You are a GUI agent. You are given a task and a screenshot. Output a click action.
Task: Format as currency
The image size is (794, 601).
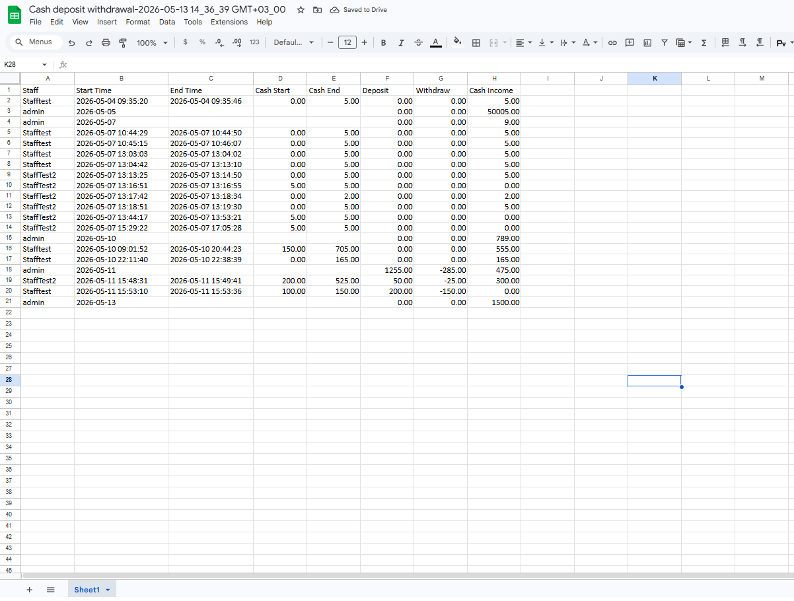185,42
